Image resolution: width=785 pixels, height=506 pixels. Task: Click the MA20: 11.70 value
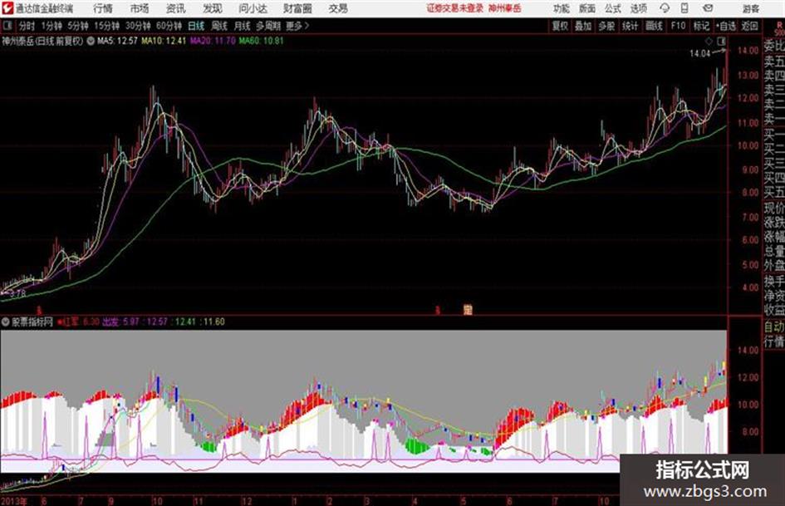point(213,41)
